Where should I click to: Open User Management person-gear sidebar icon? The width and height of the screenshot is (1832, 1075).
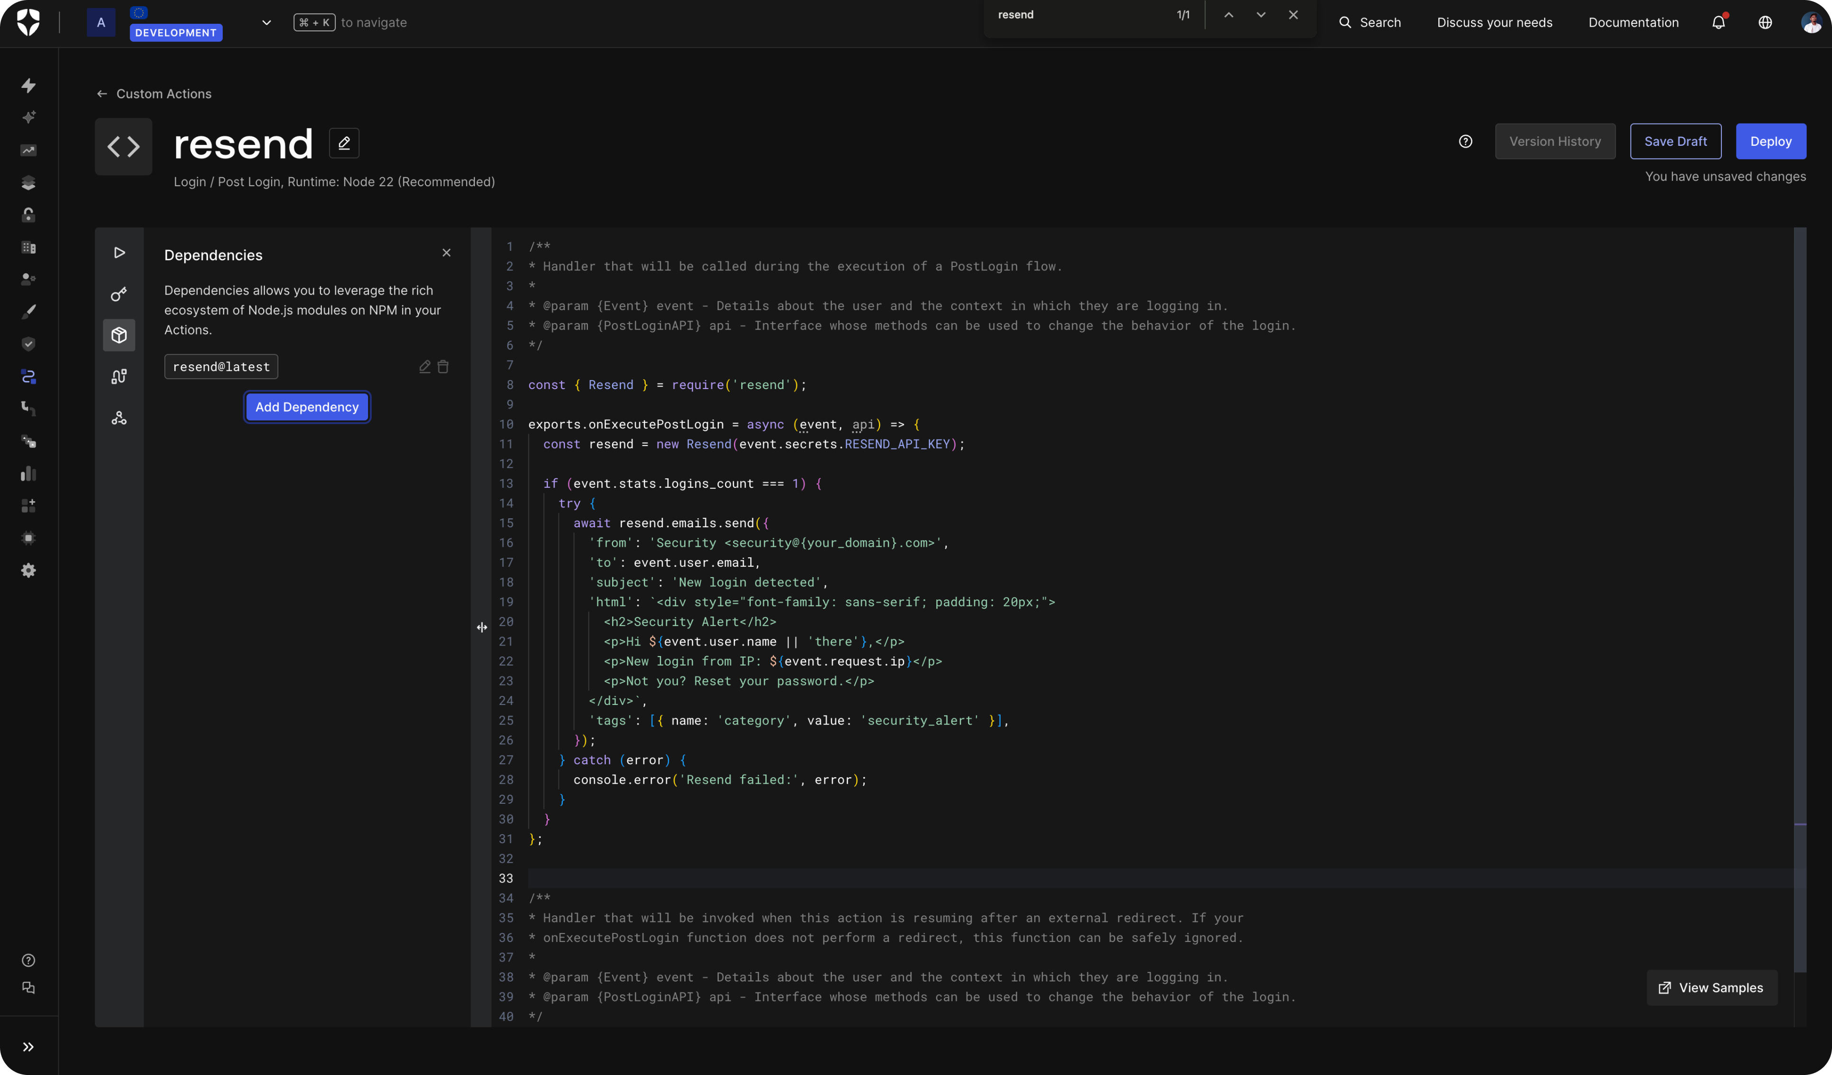(x=28, y=278)
